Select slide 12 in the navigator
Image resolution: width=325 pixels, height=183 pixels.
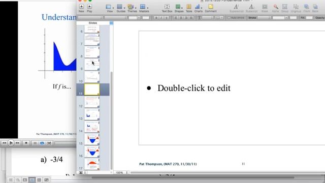(x=92, y=102)
